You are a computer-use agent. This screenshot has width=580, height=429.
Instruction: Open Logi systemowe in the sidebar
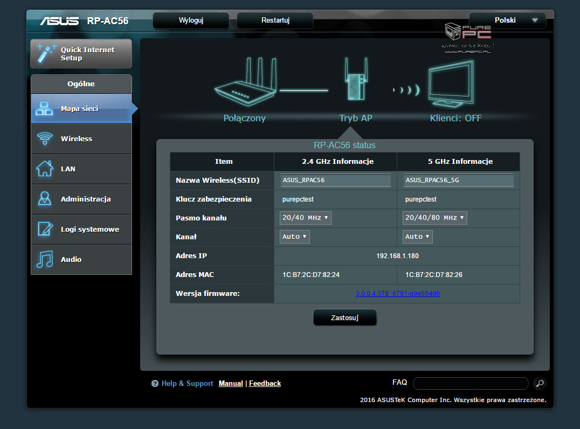point(81,229)
